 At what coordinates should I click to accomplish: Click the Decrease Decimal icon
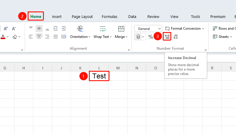(175, 37)
